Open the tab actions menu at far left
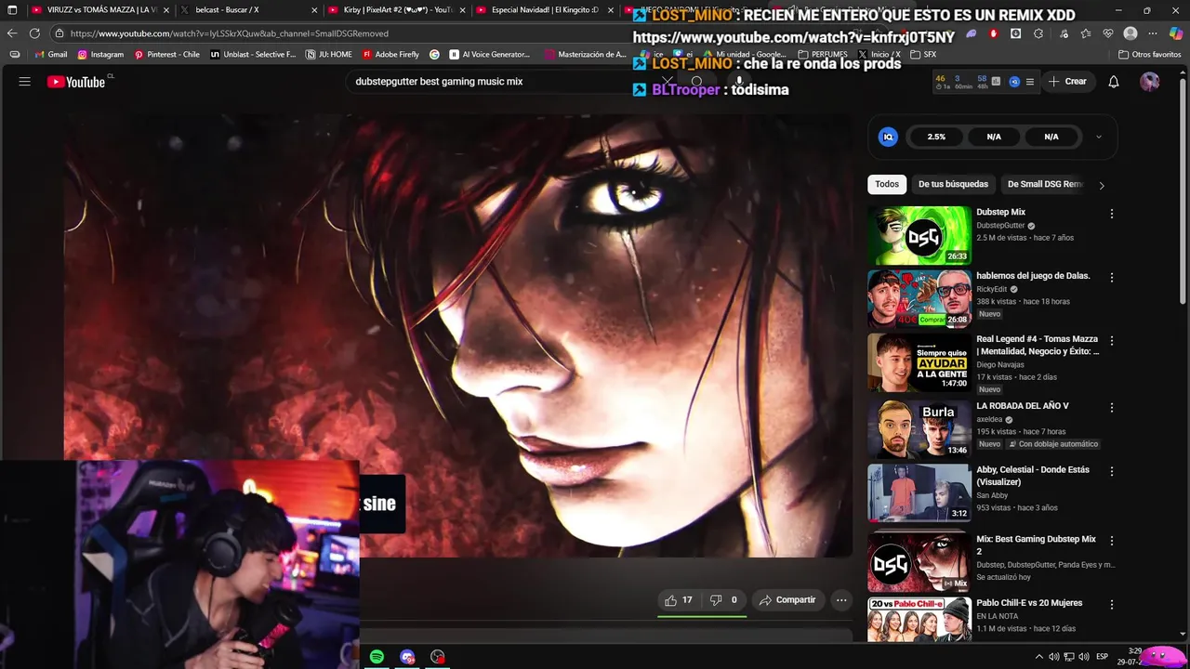The height and width of the screenshot is (669, 1190). 12,10
